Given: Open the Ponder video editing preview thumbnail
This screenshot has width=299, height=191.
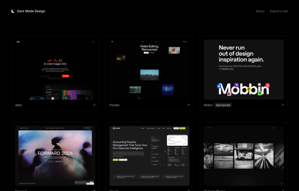Looking at the screenshot, I should 150,70.
